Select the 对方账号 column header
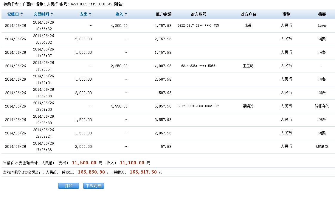 coord(198,14)
